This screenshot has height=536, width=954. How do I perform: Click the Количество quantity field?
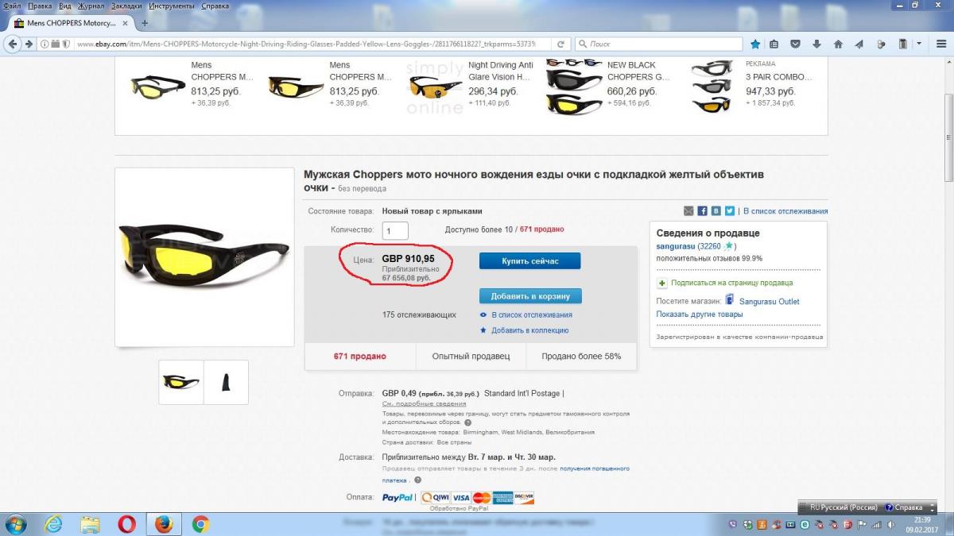click(x=395, y=230)
